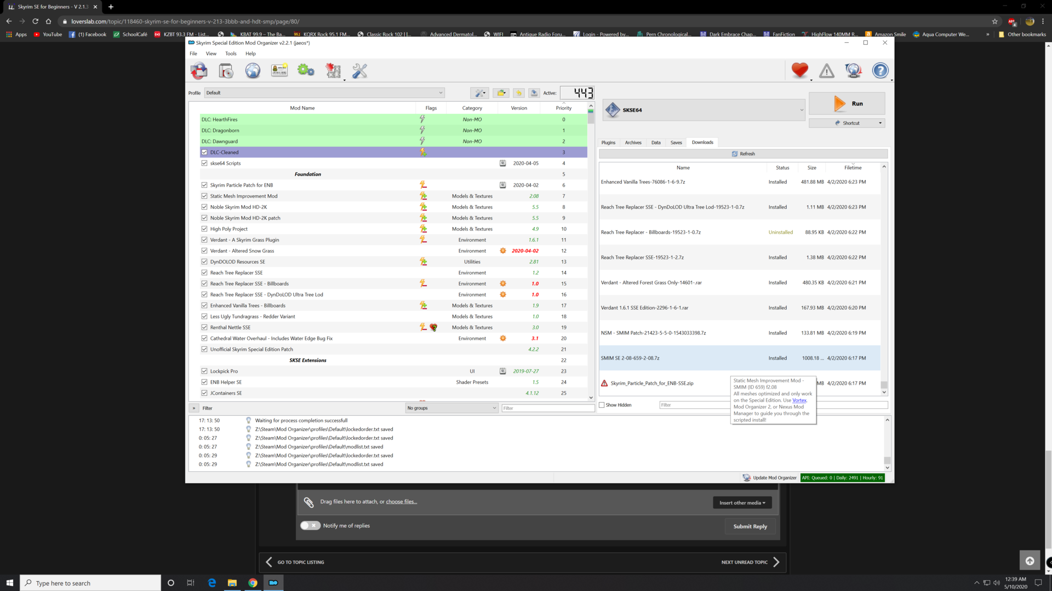
Task: Switch to the Saves tab
Action: 676,142
